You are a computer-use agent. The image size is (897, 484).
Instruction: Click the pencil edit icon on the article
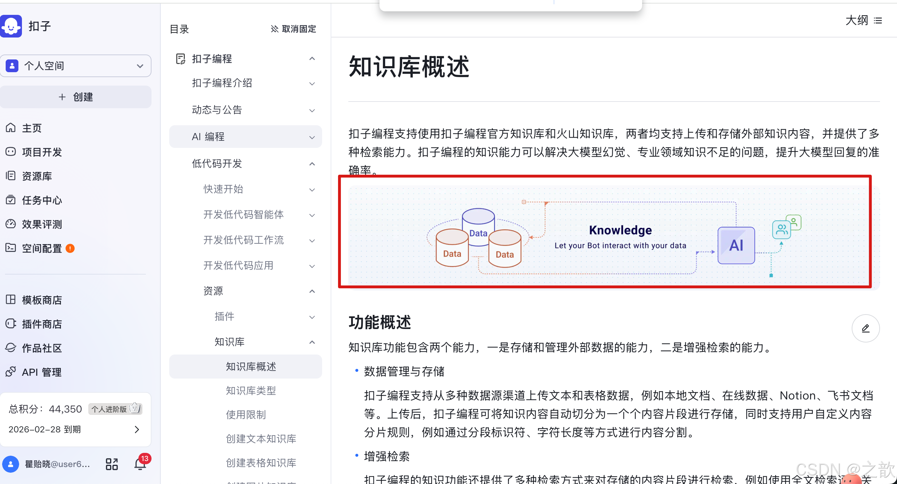pos(865,328)
